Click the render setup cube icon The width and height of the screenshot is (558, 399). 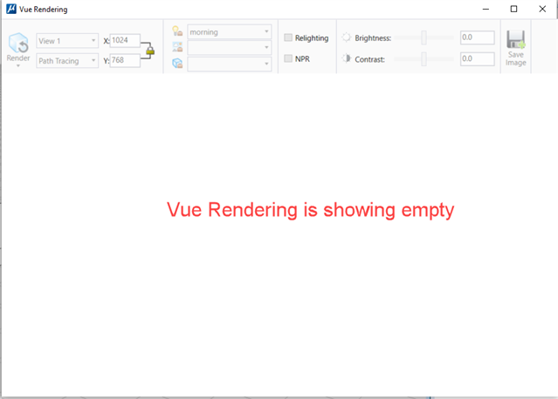coord(177,64)
